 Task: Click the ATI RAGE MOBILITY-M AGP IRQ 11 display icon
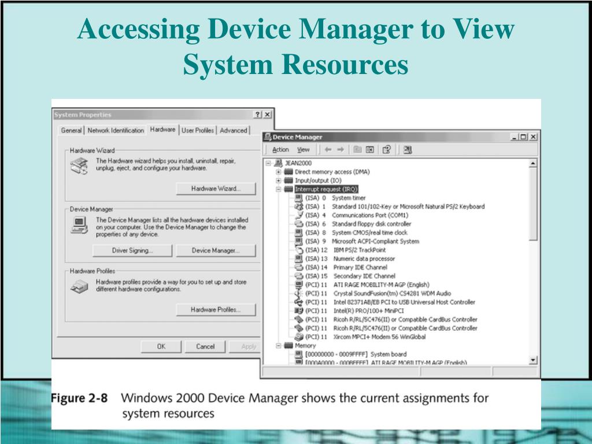coord(299,284)
